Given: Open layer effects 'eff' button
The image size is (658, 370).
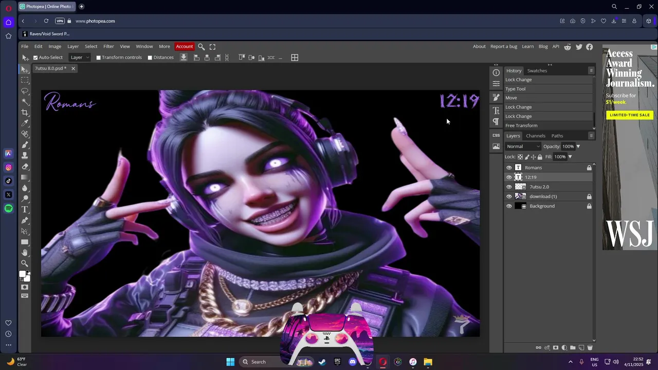Looking at the screenshot, I should (x=547, y=348).
